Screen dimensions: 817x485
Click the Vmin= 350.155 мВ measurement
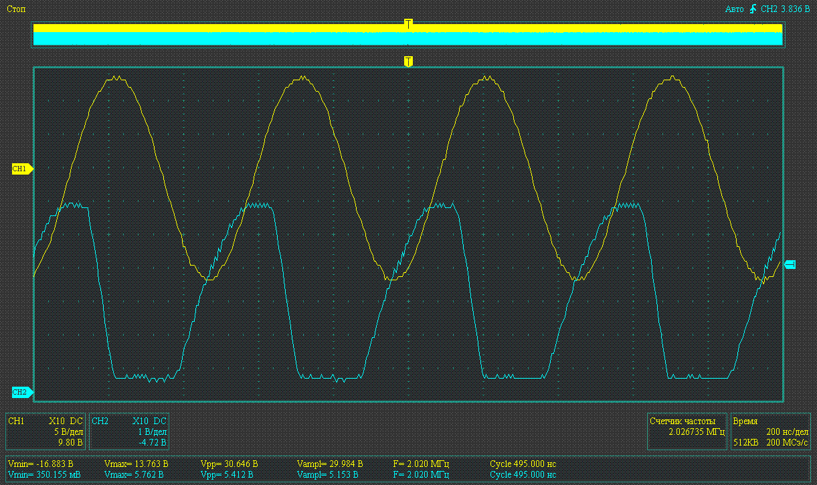pos(43,474)
